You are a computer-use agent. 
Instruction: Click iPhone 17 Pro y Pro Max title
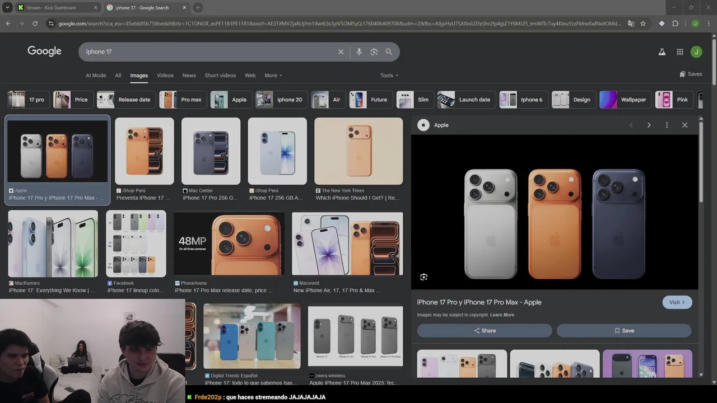click(479, 302)
